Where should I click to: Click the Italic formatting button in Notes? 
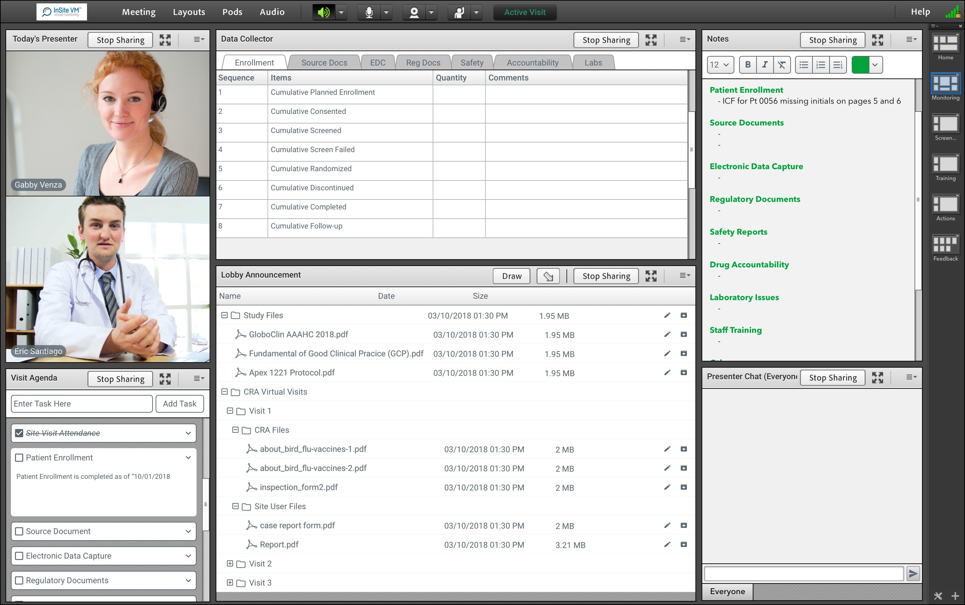[x=764, y=64]
